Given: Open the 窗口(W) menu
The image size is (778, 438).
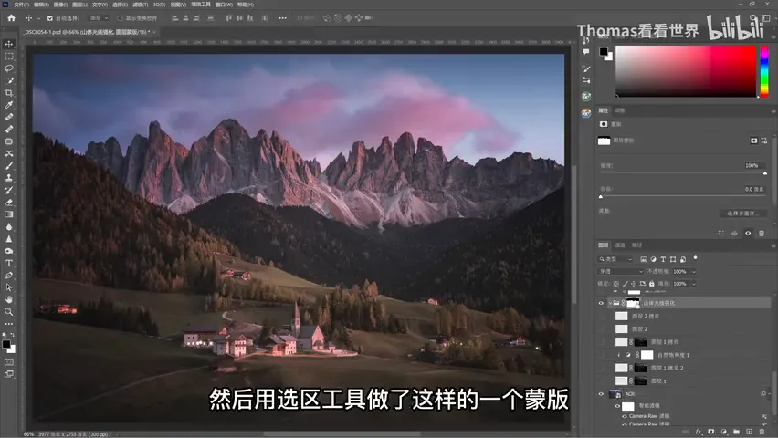Looking at the screenshot, I should coord(224,5).
